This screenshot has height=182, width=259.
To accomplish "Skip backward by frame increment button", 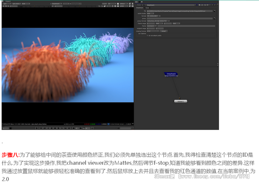I will point(73,128).
